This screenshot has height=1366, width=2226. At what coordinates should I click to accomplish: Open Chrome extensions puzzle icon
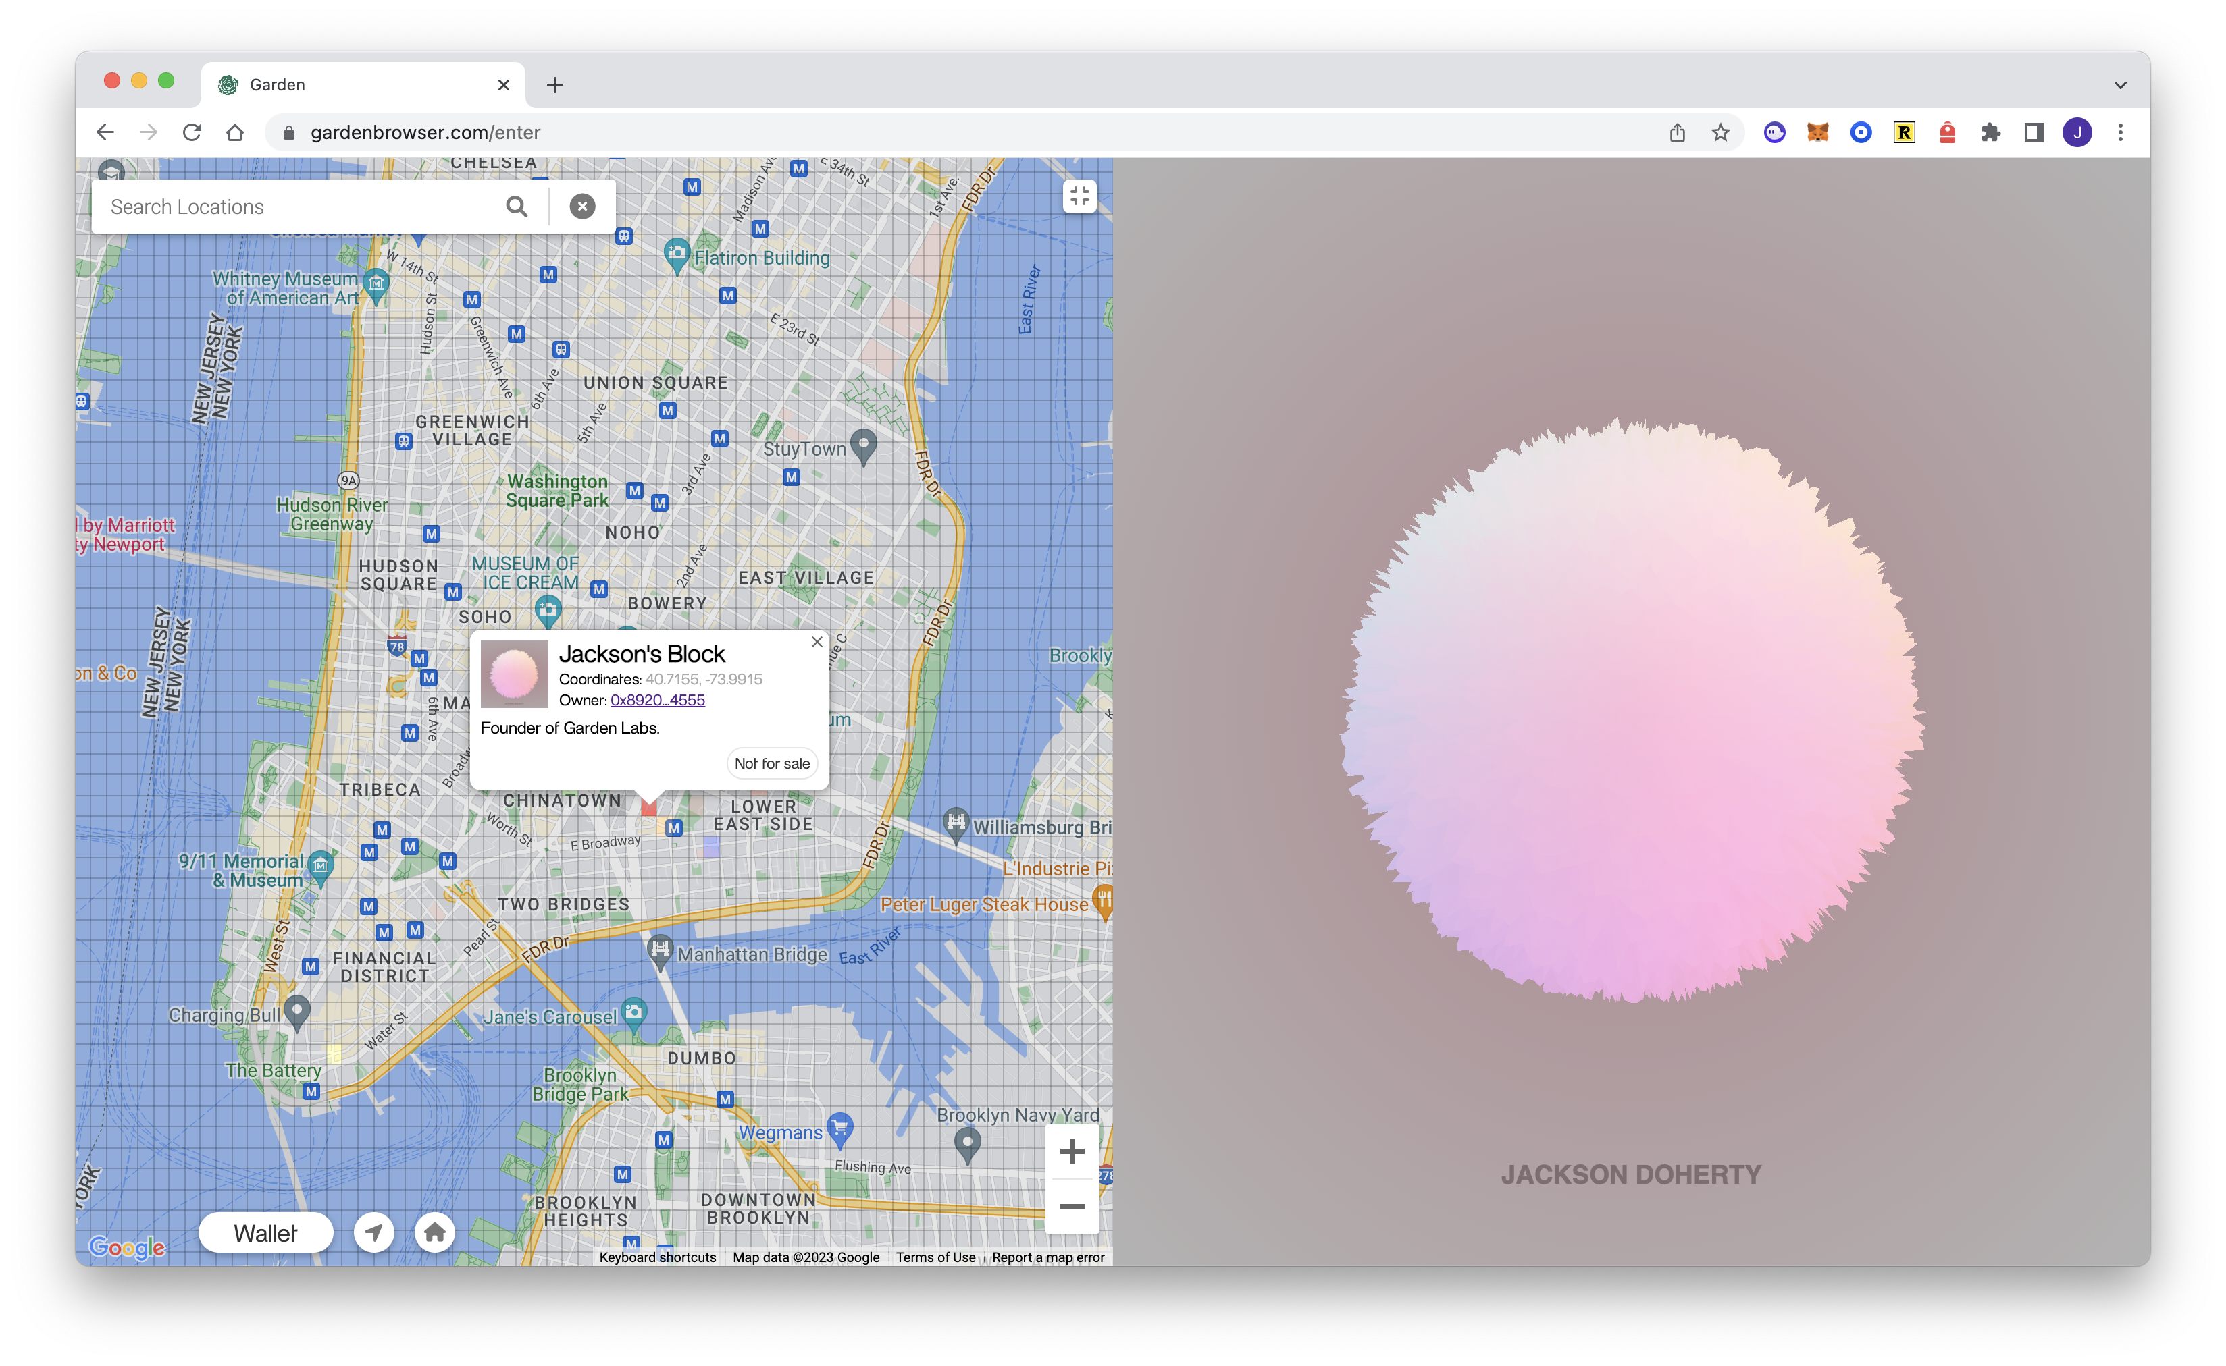pos(1990,133)
